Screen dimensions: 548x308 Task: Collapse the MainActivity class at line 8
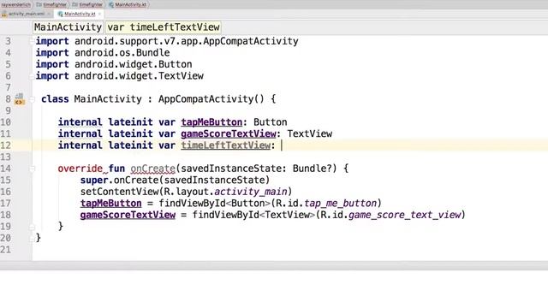(32, 99)
